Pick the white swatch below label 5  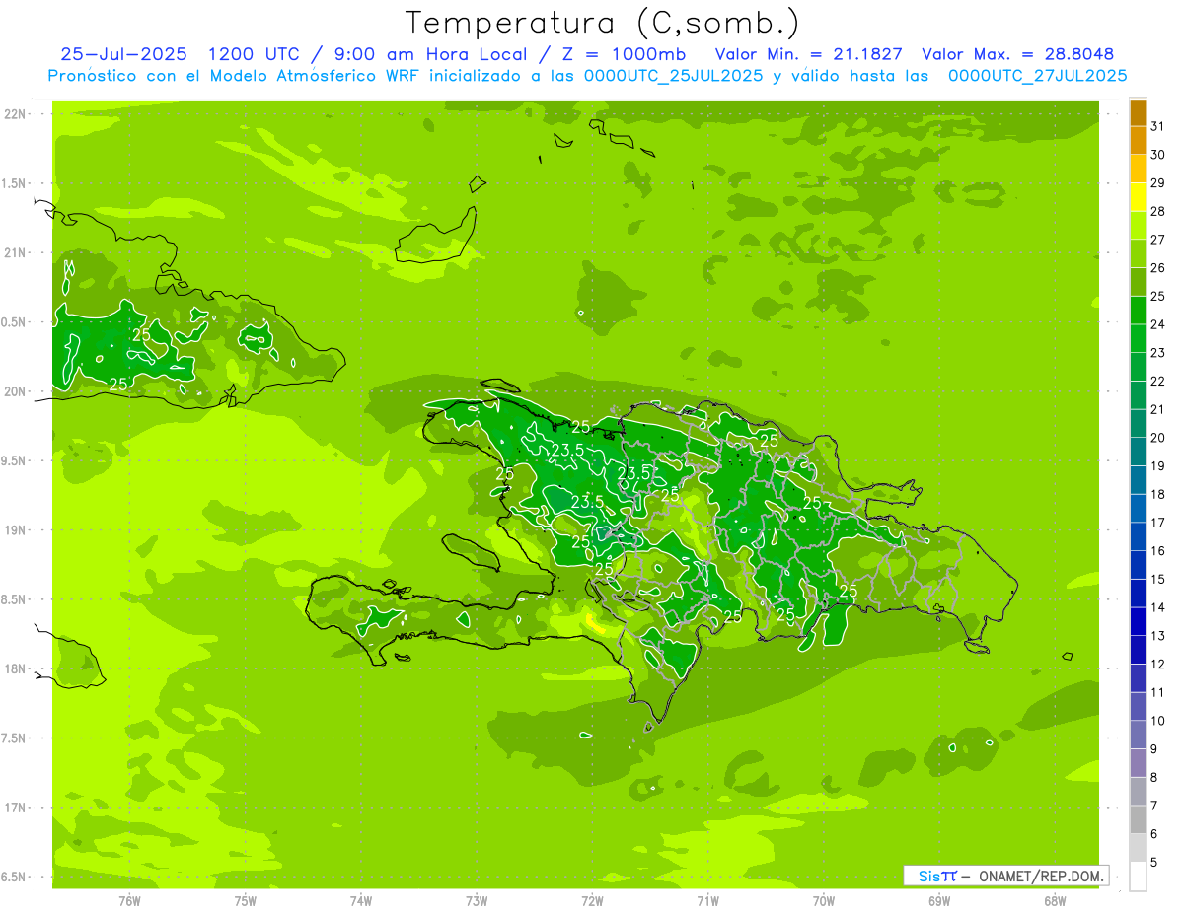pos(1138,877)
